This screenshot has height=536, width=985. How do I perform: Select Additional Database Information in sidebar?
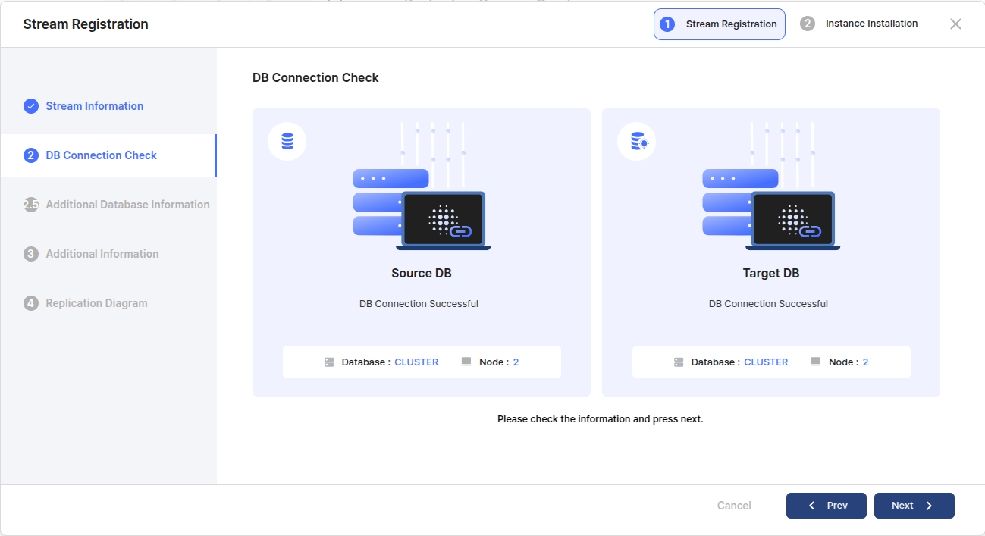point(127,205)
